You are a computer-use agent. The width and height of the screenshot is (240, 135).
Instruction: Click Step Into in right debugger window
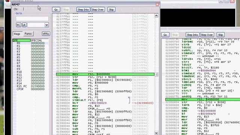(x=192, y=35)
